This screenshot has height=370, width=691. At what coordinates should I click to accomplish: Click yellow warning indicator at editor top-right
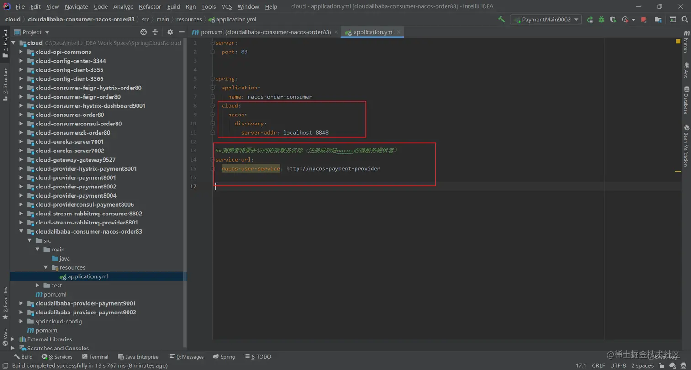click(x=679, y=42)
